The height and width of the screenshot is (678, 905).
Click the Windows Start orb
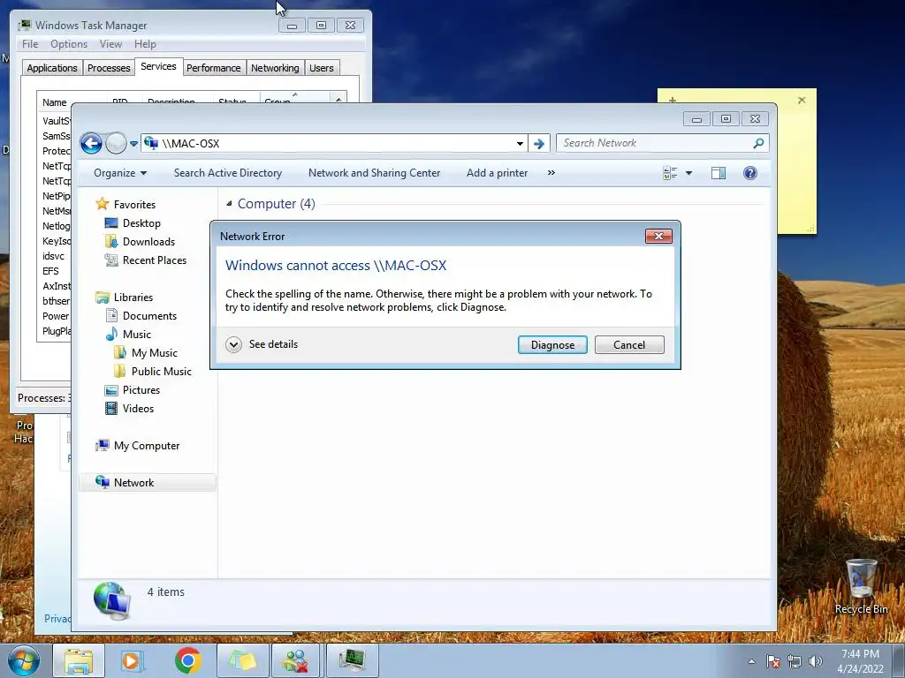click(23, 660)
